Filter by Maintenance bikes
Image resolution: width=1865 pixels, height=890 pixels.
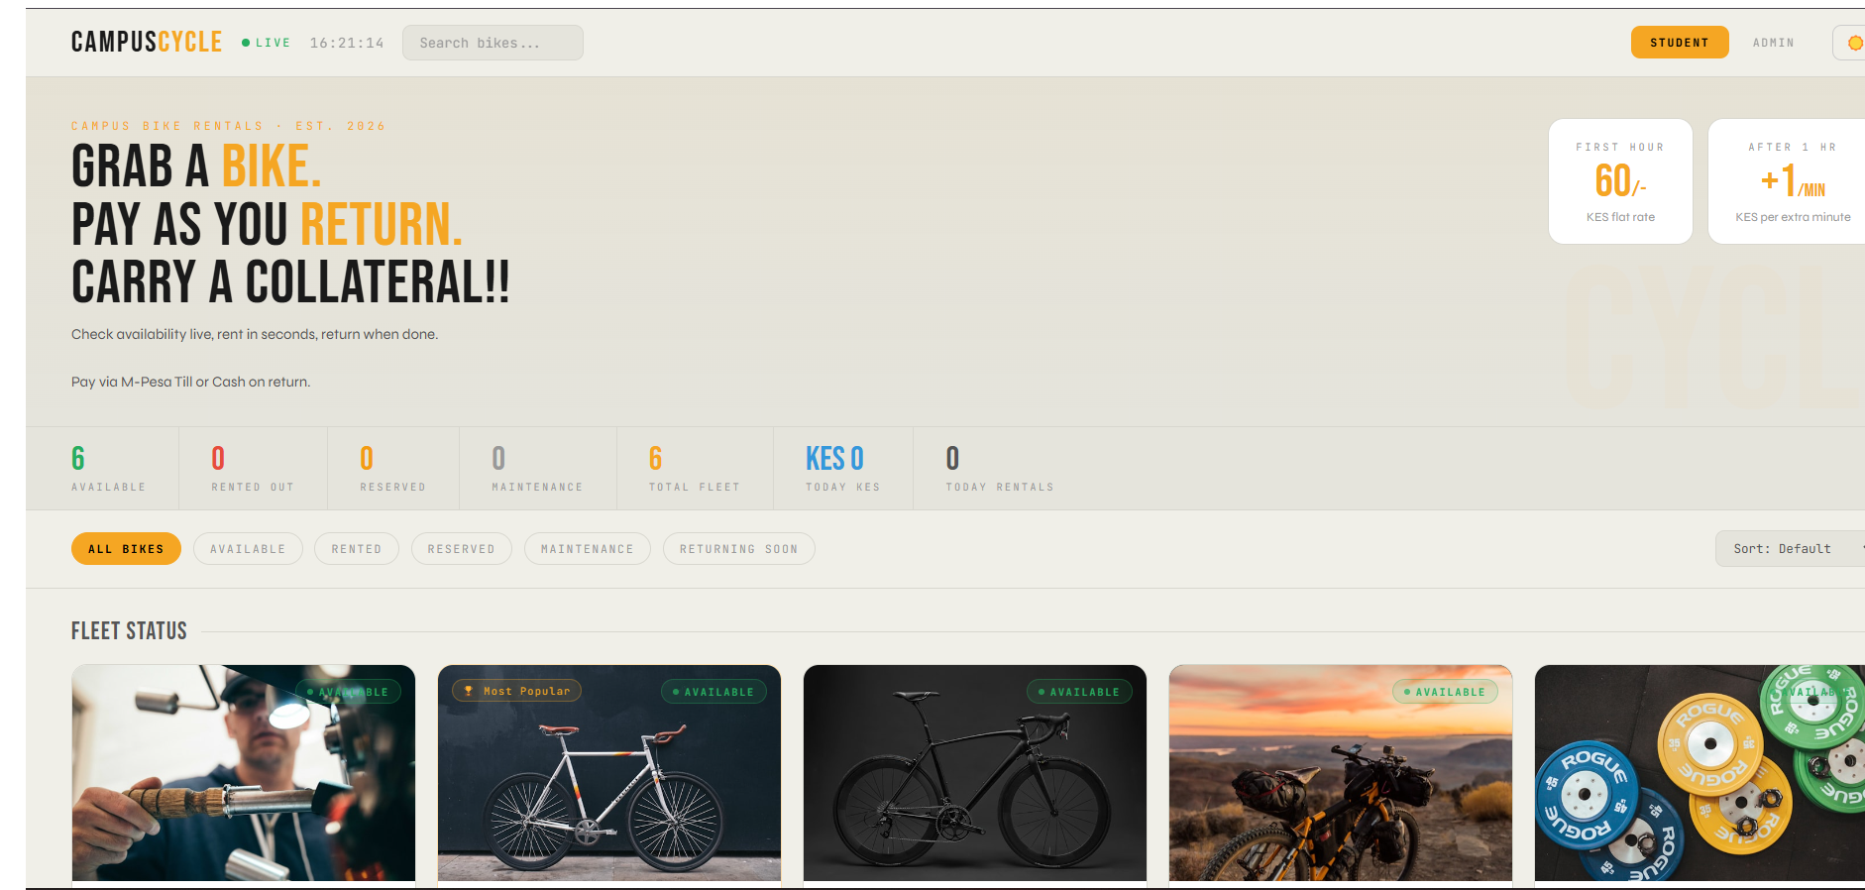tap(588, 549)
